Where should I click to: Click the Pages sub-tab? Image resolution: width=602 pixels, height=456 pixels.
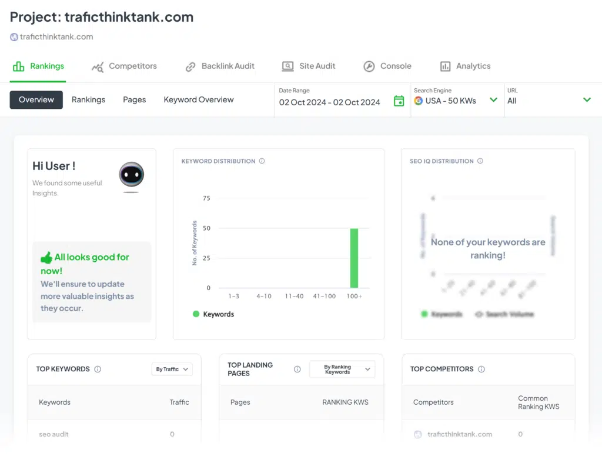tap(134, 100)
